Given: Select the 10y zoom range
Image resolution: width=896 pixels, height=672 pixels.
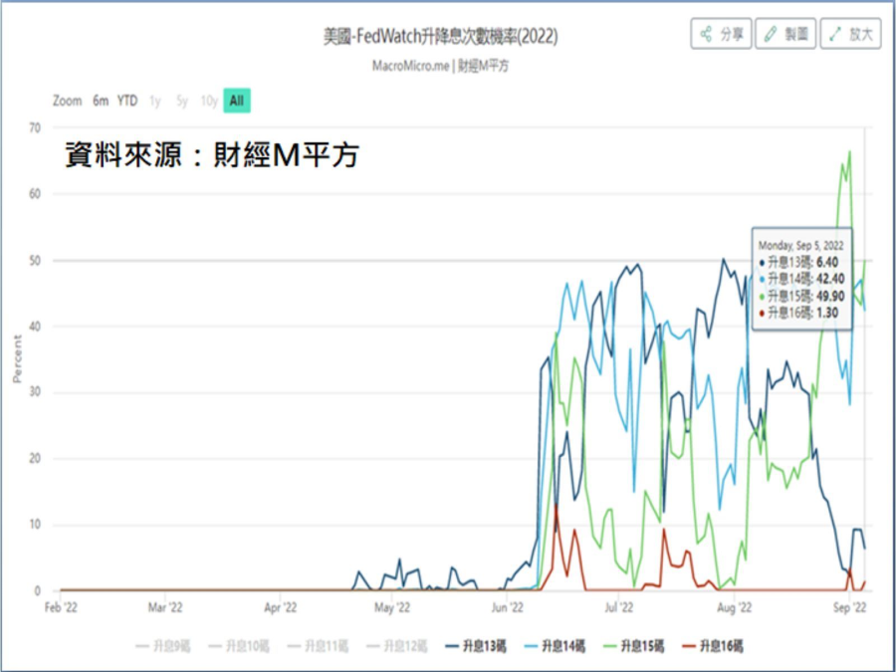Looking at the screenshot, I should (209, 102).
